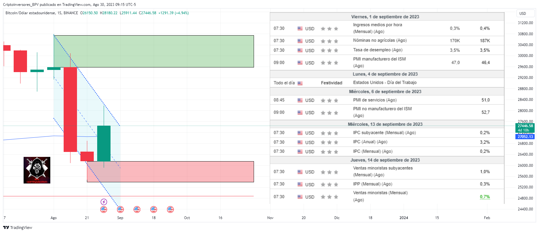Click the star rating in the Tasa de desempleo row
The width and height of the screenshot is (539, 233).
tap(329, 50)
